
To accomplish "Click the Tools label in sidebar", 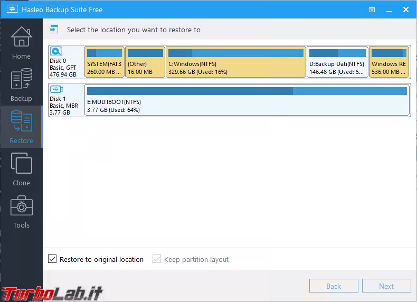I will pyautogui.click(x=21, y=225).
